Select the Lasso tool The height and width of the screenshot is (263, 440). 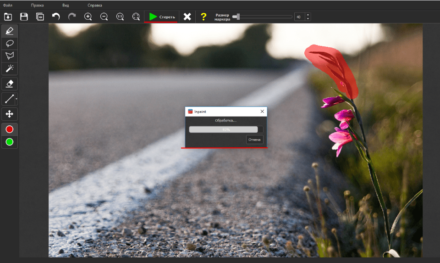coord(10,44)
